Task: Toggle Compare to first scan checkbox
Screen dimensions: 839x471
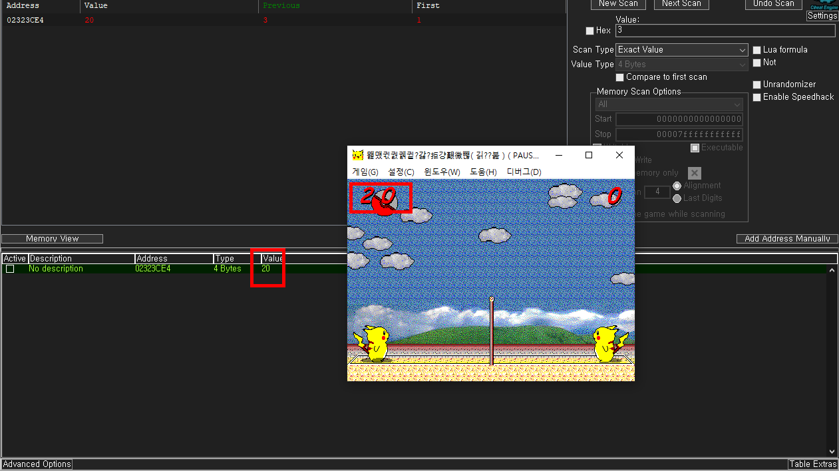Action: click(x=620, y=77)
